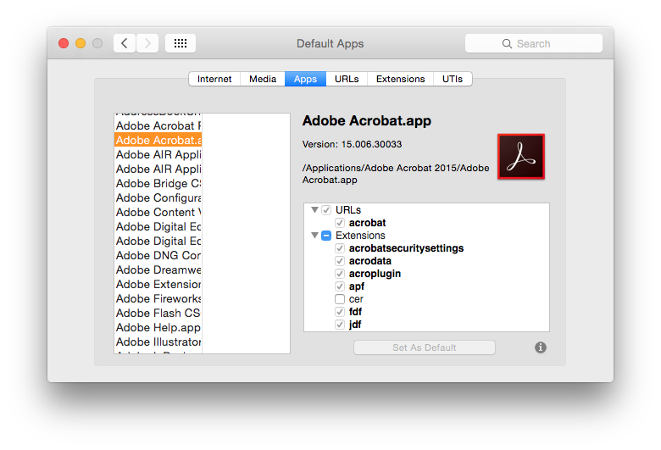This screenshot has height=450, width=661.
Task: Select Adobe Help.app in the list
Action: click(158, 327)
